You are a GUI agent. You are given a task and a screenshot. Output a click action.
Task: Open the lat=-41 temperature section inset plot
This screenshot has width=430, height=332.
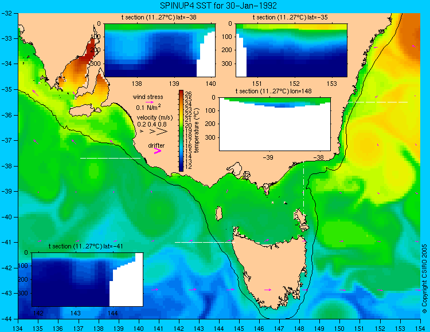point(87,279)
